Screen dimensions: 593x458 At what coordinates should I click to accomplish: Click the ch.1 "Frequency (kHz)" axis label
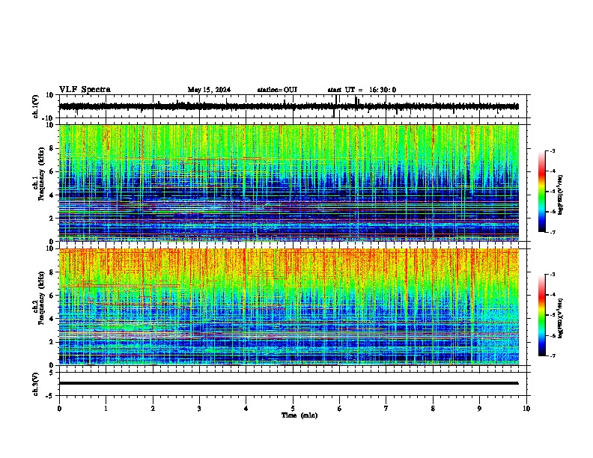(41, 174)
